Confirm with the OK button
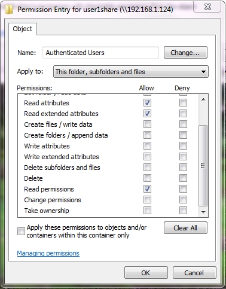The height and width of the screenshot is (289, 226). tap(146, 273)
